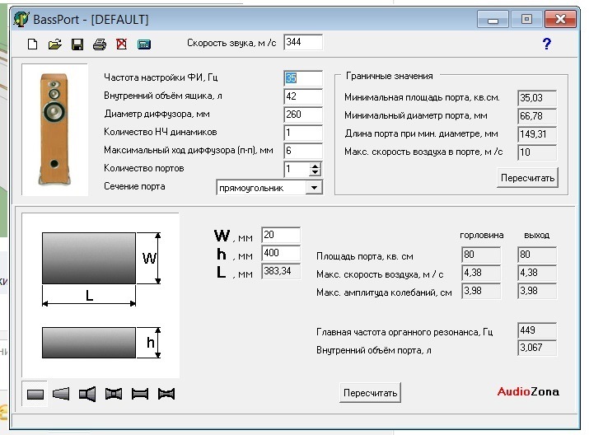The height and width of the screenshot is (435, 589).
Task: Click горловина Площадь порта value 80
Action: pyautogui.click(x=481, y=255)
